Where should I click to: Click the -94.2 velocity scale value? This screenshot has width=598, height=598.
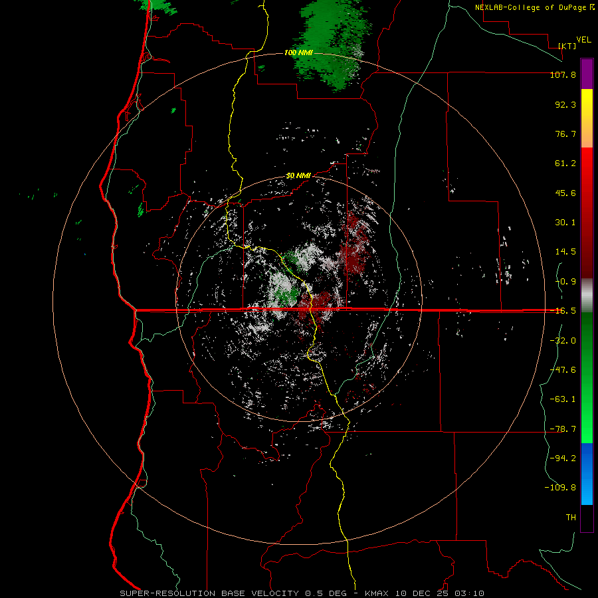(563, 458)
